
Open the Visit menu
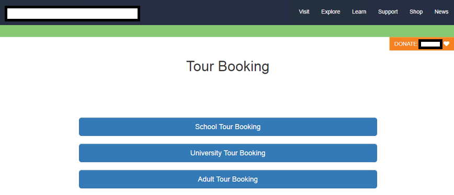[304, 12]
